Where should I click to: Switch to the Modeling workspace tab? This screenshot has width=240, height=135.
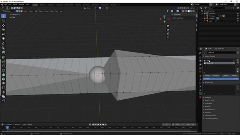(42, 5)
